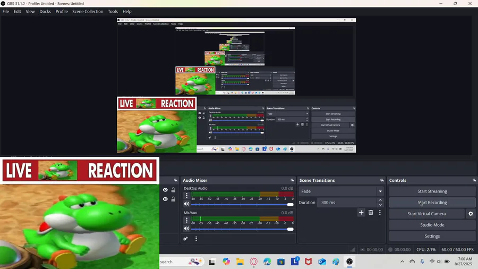This screenshot has height=269, width=478.
Task: Open the blue L app with badge
Action: click(x=295, y=262)
